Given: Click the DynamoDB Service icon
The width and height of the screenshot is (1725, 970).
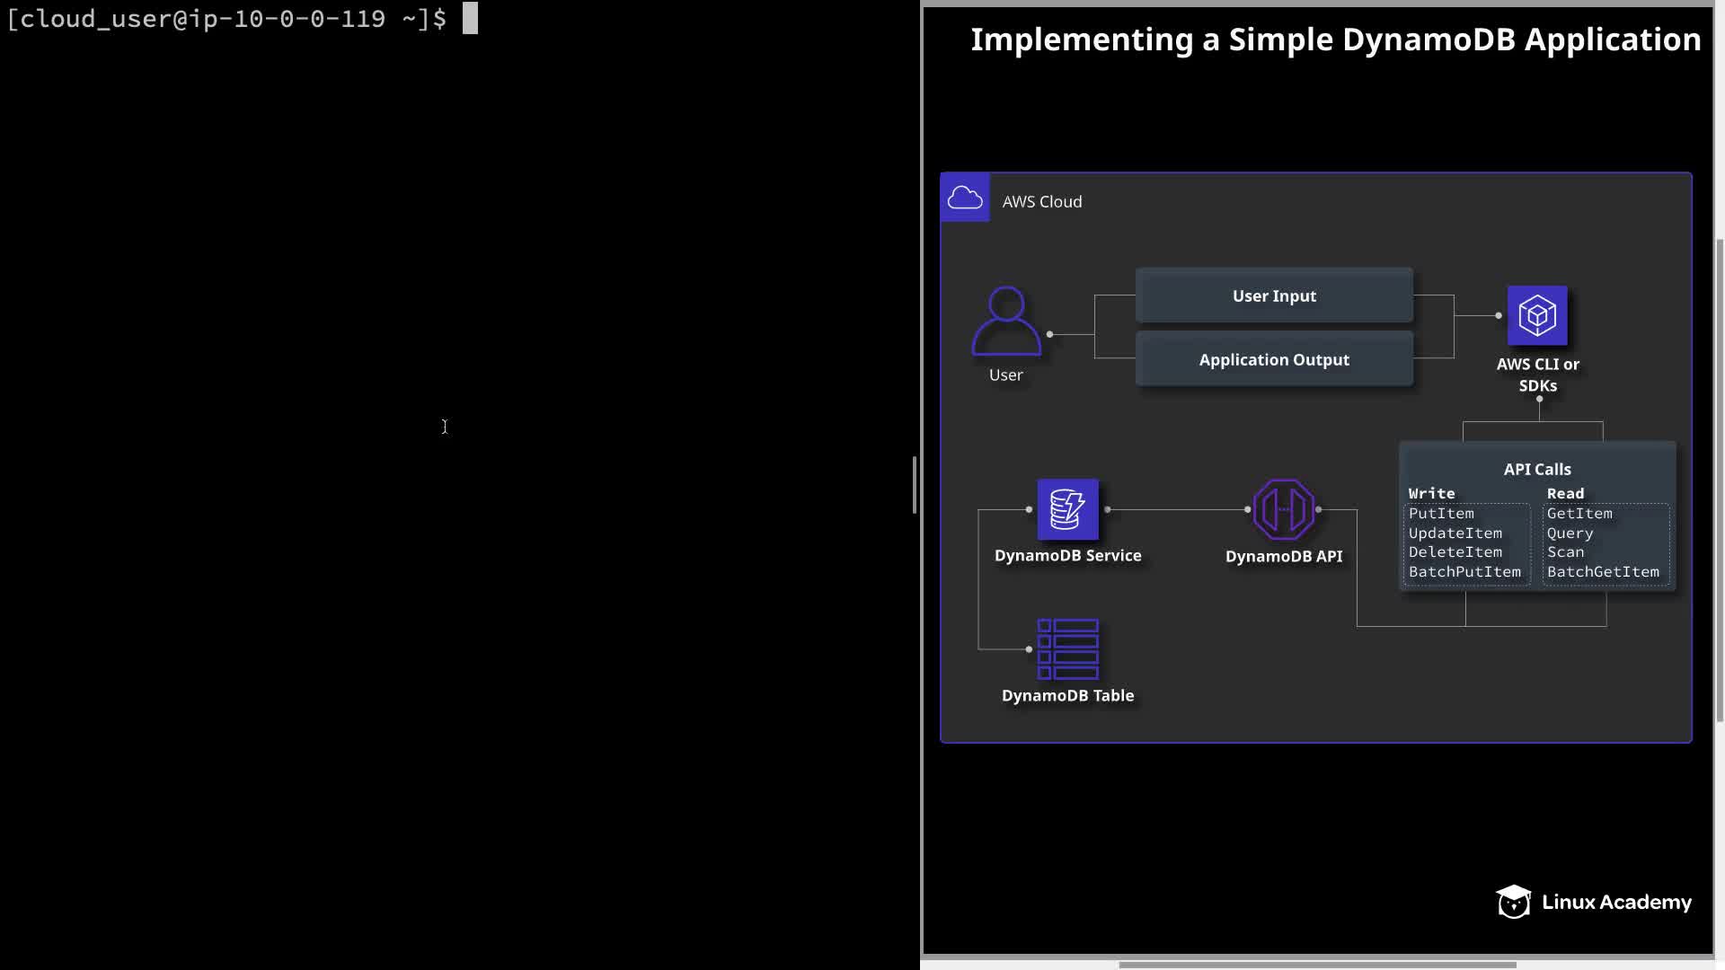Looking at the screenshot, I should click(1067, 509).
